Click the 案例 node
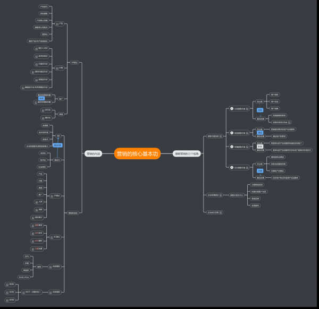Viewport: 319px width, 309px height. click(39, 266)
